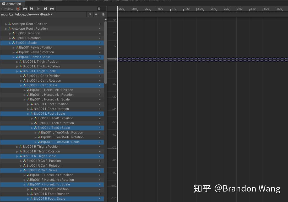Jump to the first frame
This screenshot has height=202, width=288.
coord(25,9)
